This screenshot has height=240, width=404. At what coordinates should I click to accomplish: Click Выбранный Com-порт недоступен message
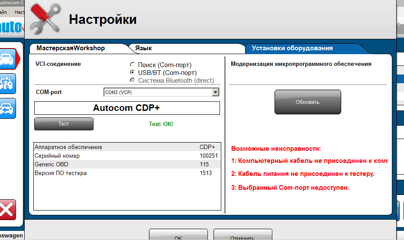click(x=290, y=188)
